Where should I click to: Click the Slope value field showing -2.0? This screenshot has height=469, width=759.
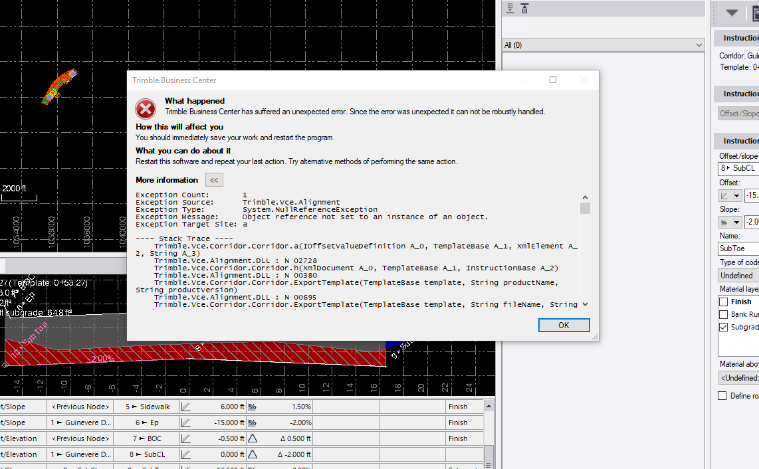click(752, 222)
